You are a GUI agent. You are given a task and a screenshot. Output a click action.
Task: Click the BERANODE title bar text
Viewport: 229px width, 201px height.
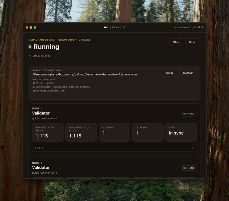(118, 28)
